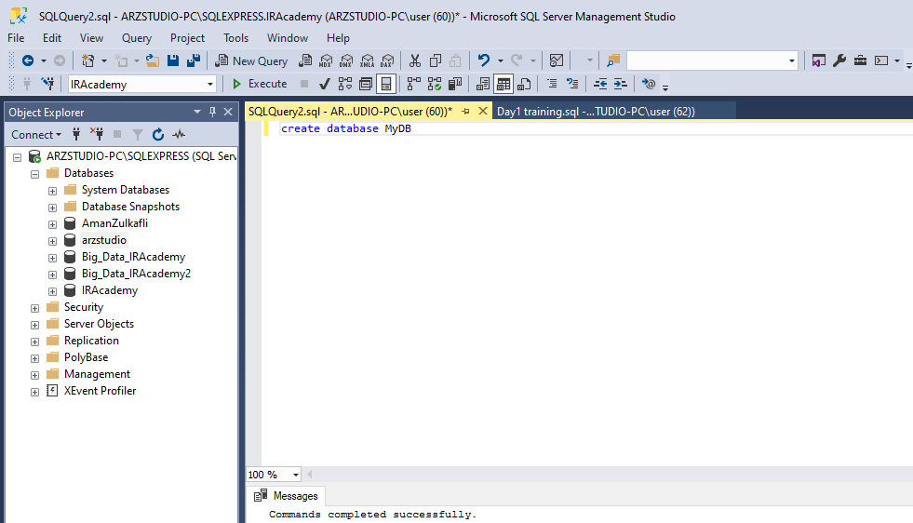Click the Find in Files folder icon
This screenshot has width=913, height=523.
coord(613,60)
